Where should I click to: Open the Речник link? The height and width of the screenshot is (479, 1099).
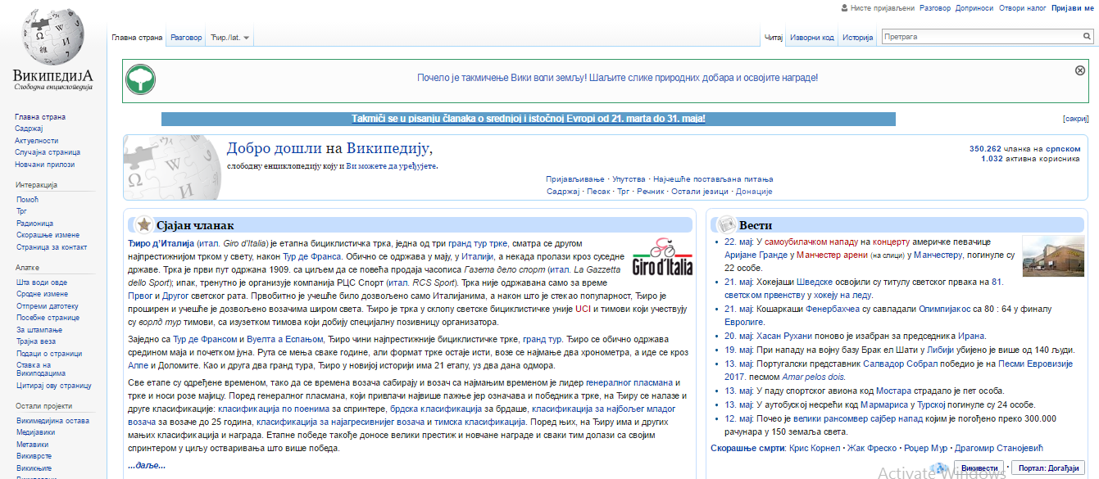[x=651, y=192]
